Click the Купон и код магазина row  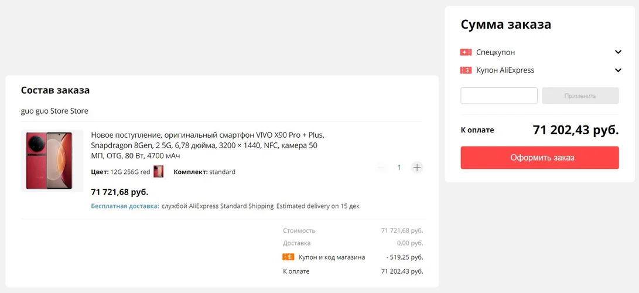[x=332, y=257]
